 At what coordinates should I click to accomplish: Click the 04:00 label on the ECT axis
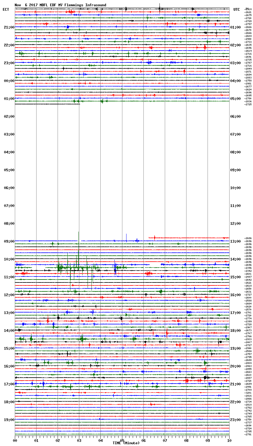(9, 152)
